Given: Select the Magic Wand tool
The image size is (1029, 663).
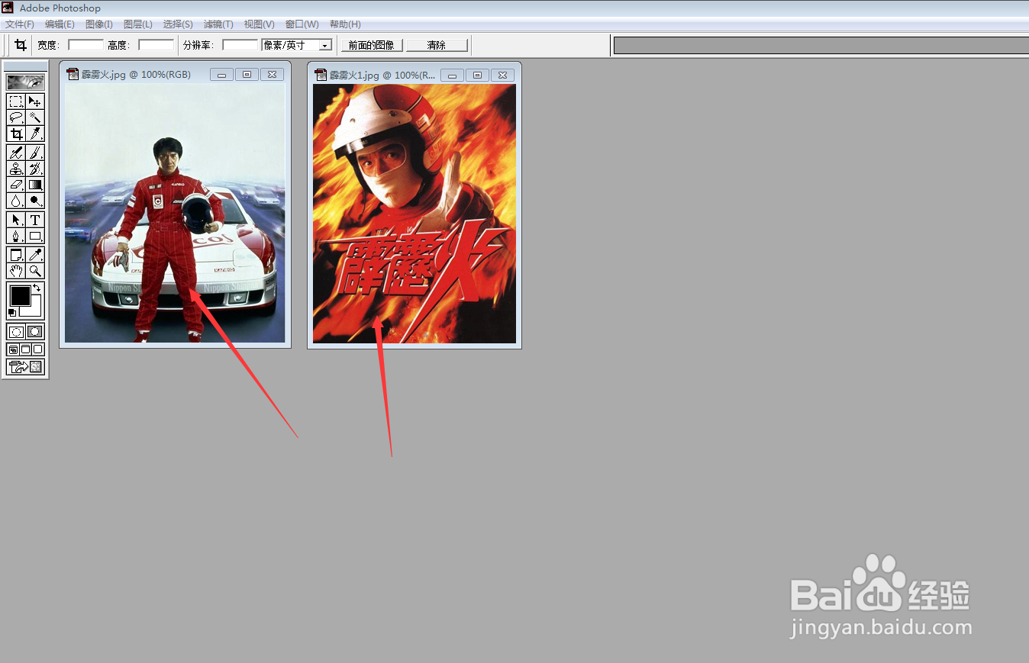Looking at the screenshot, I should coord(35,117).
